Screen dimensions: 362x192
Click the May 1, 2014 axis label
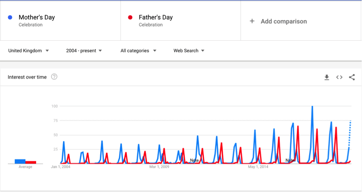pyautogui.click(x=258, y=167)
